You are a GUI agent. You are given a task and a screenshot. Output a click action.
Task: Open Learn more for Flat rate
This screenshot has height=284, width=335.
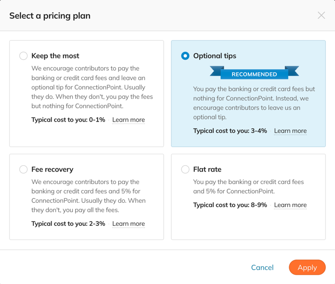(x=290, y=205)
